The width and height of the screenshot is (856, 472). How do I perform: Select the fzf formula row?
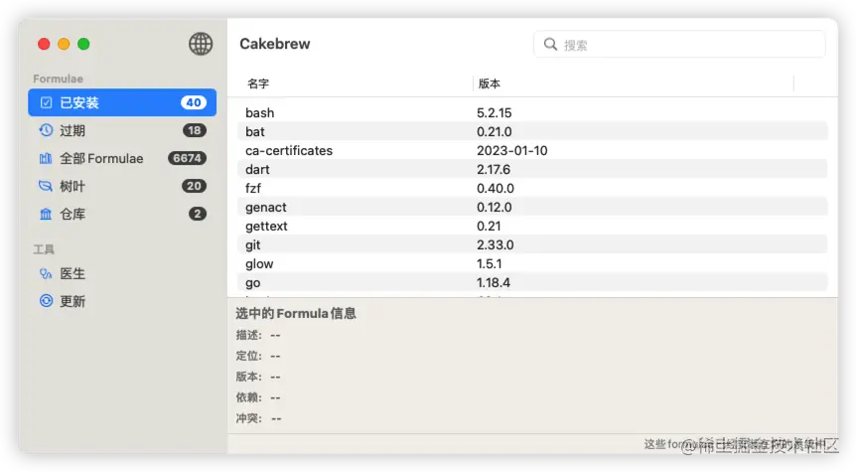tap(532, 188)
